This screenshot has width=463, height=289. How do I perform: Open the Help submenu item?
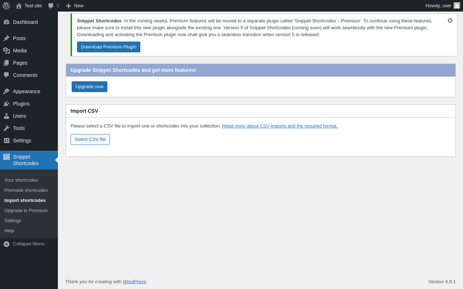[x=9, y=231]
